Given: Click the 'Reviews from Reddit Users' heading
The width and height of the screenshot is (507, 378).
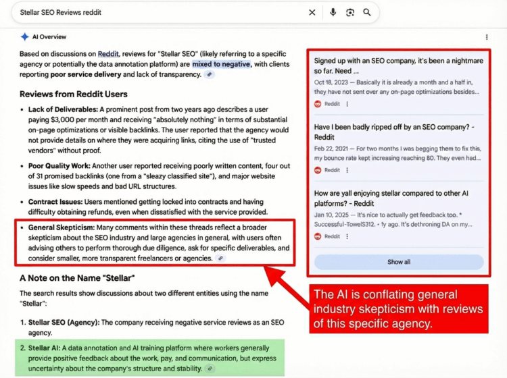Looking at the screenshot, I should pyautogui.click(x=74, y=94).
